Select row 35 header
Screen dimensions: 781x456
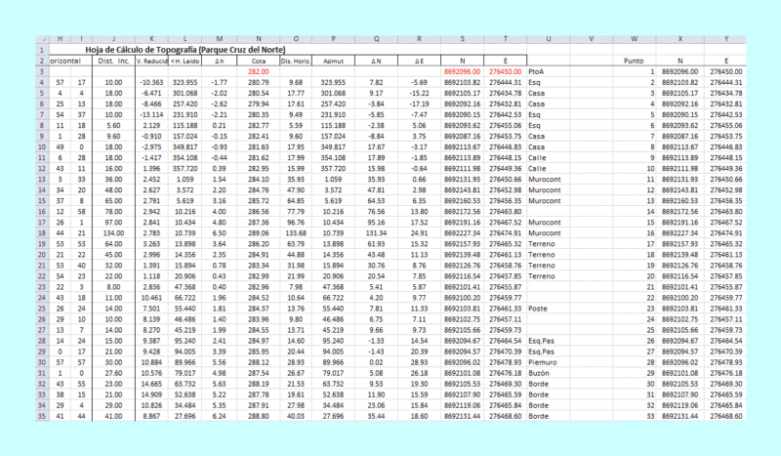pos(42,416)
